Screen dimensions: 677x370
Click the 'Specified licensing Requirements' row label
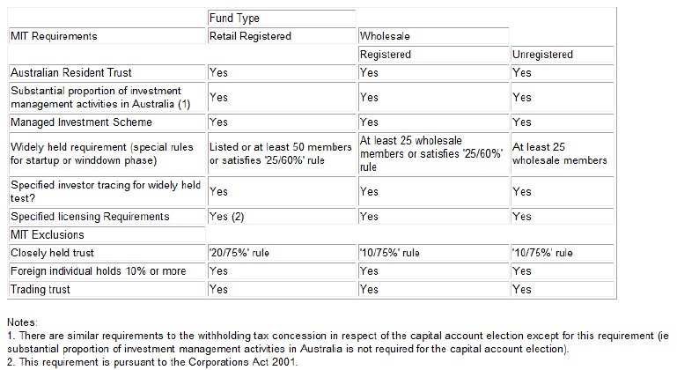[107, 217]
